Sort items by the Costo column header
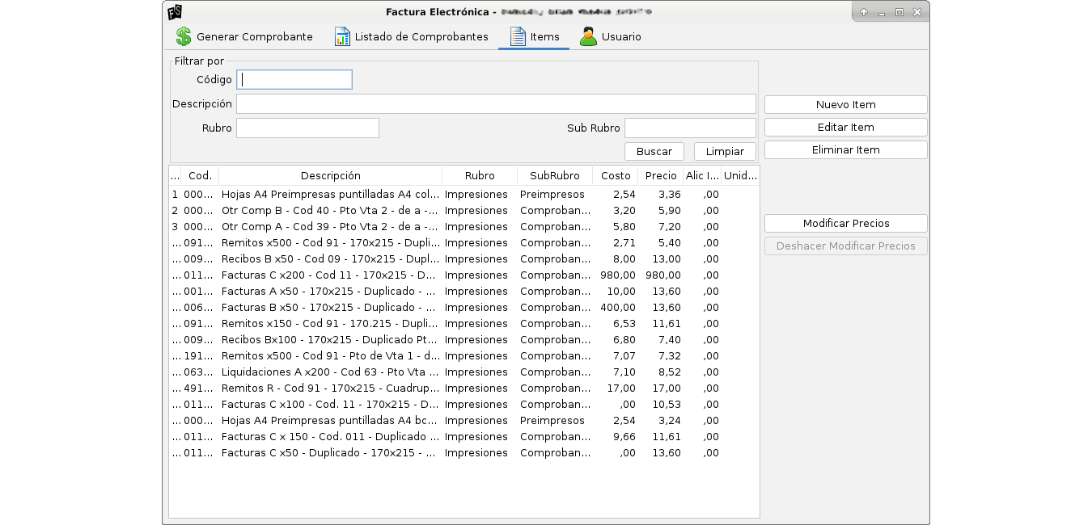Image resolution: width=1092 pixels, height=525 pixels. pos(615,175)
